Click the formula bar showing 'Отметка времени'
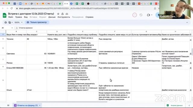 (x=26, y=28)
